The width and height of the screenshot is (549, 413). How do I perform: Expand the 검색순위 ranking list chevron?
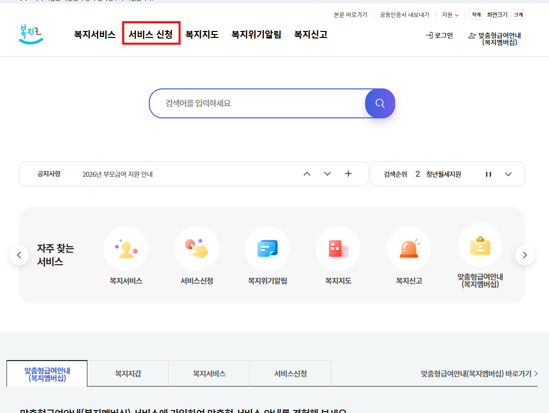509,174
